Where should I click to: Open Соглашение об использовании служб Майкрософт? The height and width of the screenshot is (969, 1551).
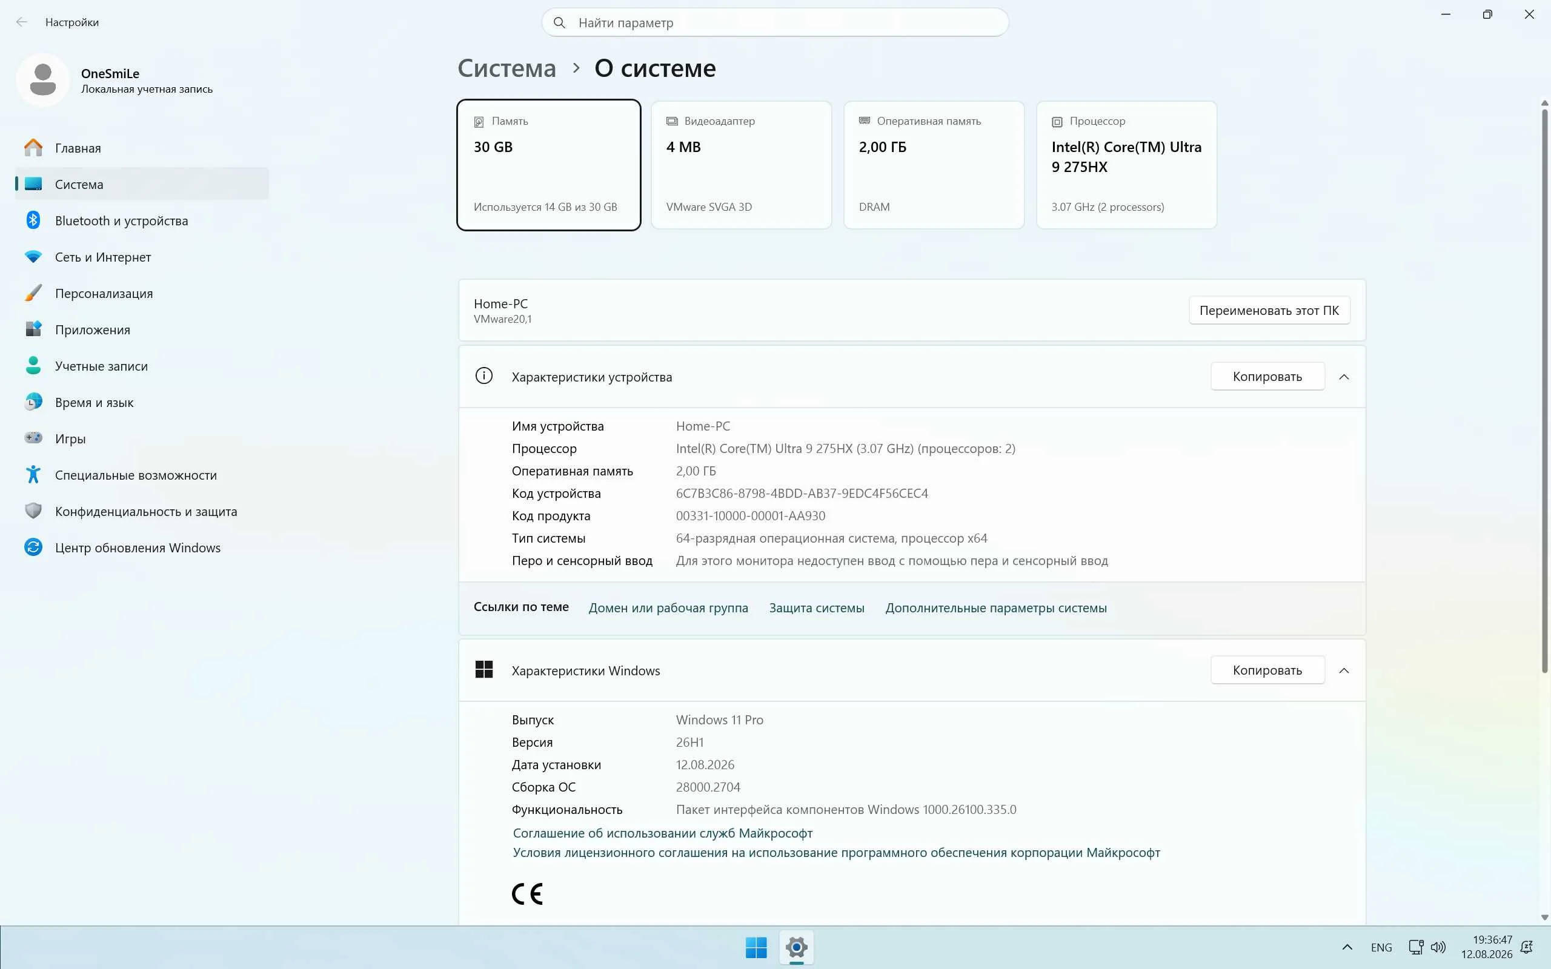(x=662, y=833)
